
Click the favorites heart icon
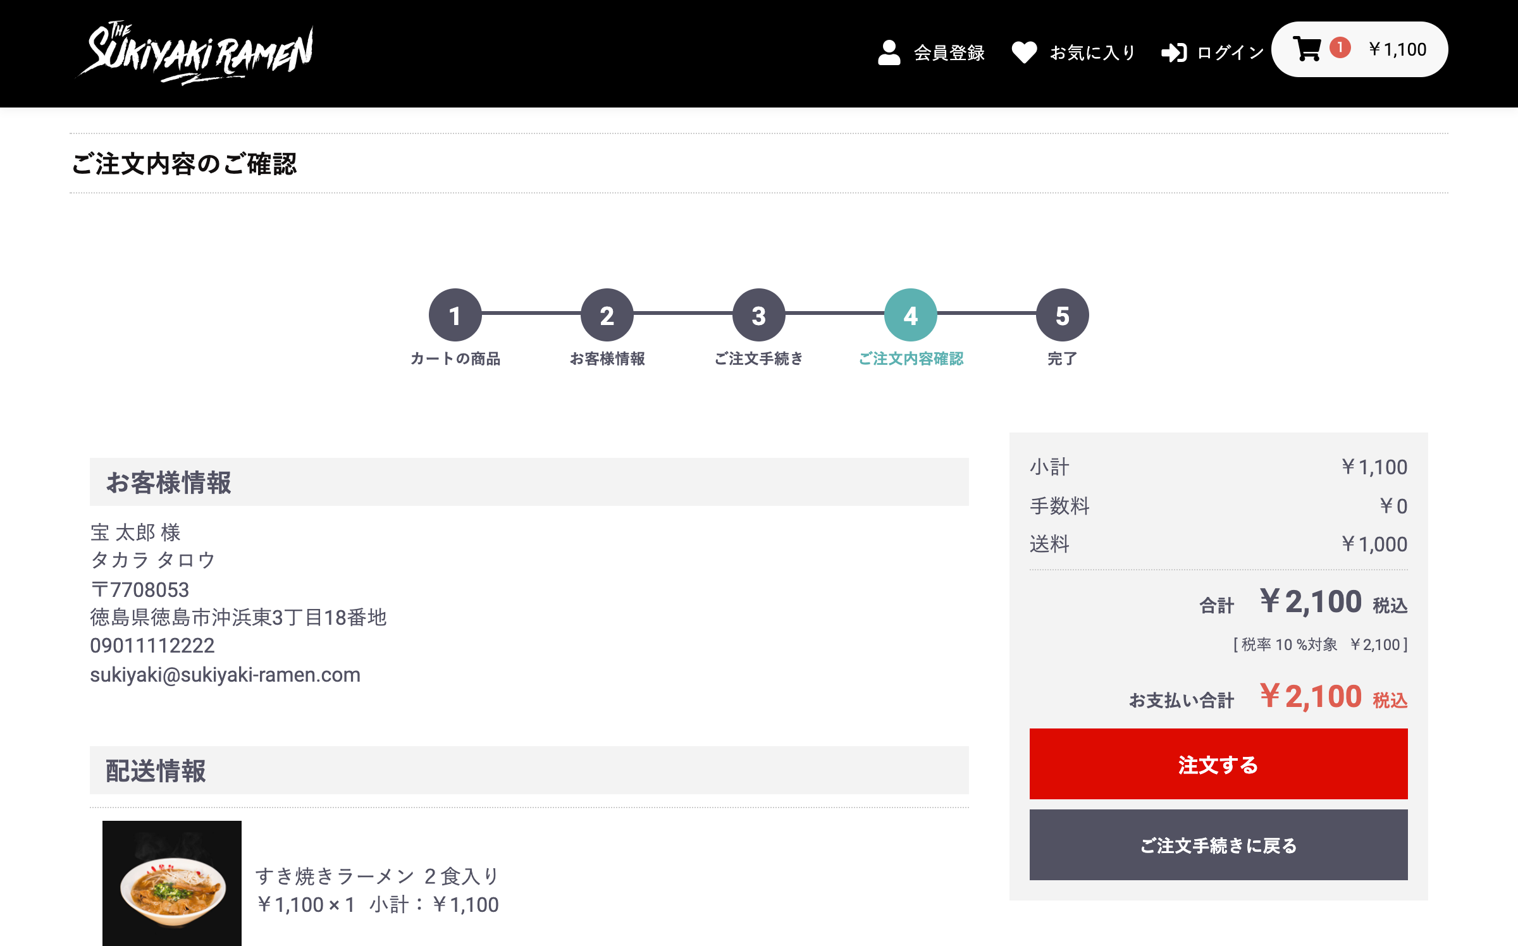pos(1024,52)
